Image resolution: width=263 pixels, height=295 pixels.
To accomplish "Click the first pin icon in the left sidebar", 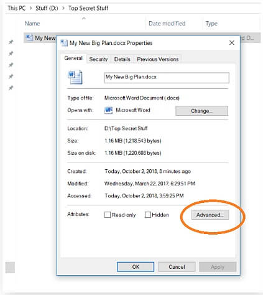I will point(11,42).
